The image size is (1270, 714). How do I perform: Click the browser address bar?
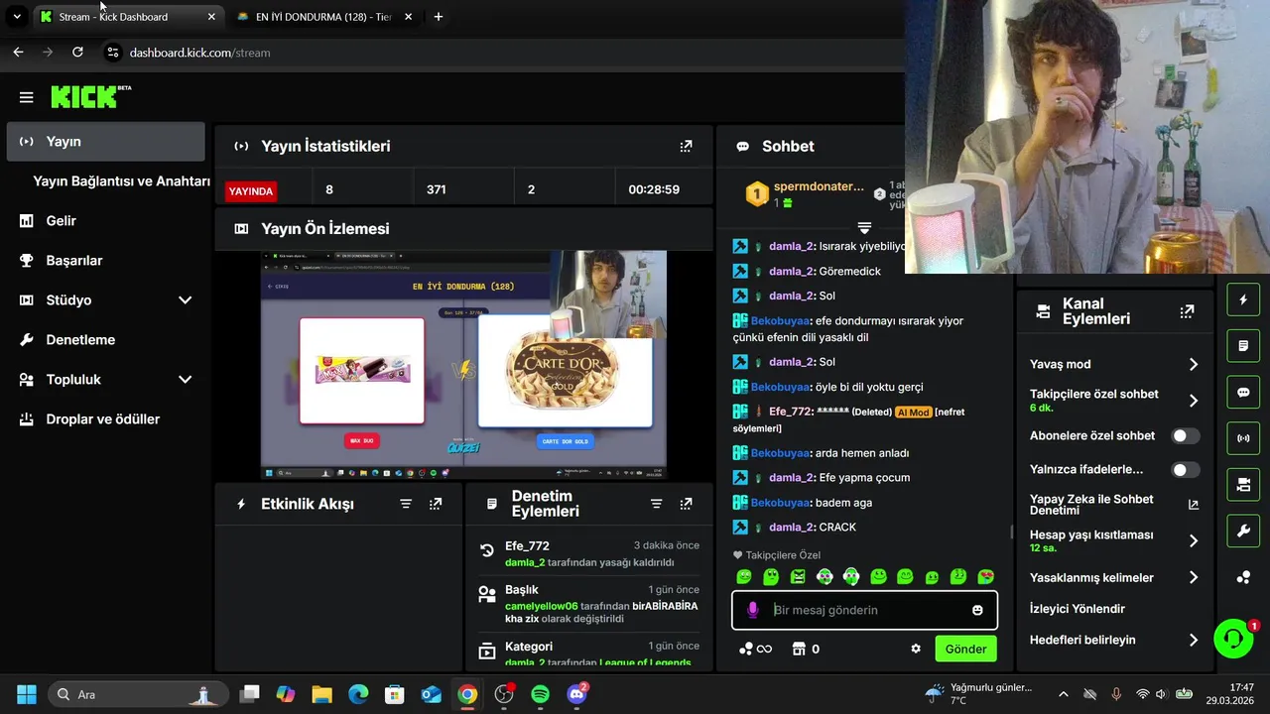496,53
